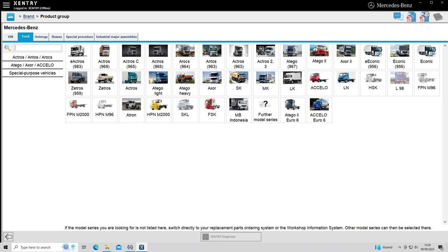448x252 pixels.
Task: Click the model series search input field
Action: (x=38, y=48)
